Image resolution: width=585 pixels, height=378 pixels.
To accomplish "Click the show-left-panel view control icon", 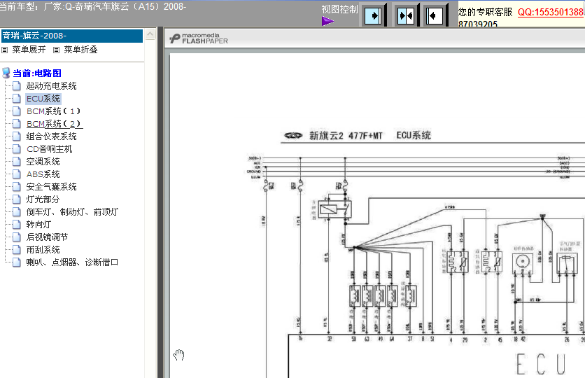I will (435, 16).
